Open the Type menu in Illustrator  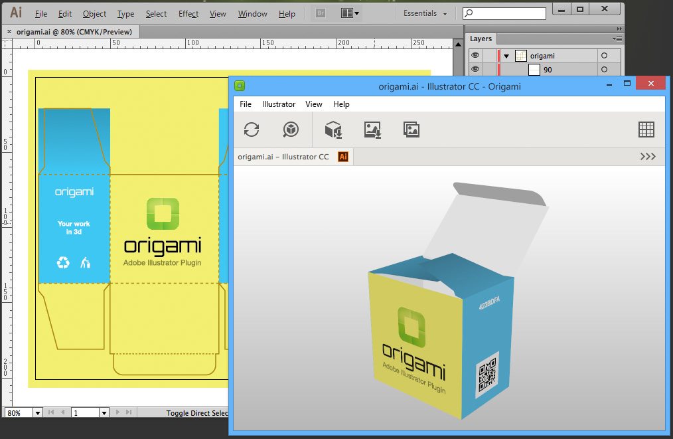(x=125, y=14)
